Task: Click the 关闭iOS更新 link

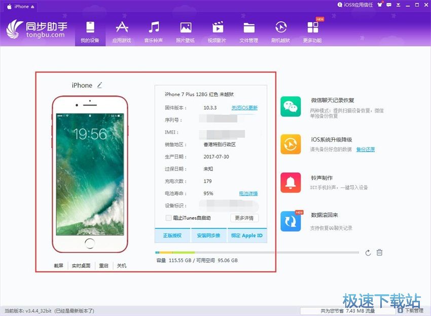Action: coord(244,108)
